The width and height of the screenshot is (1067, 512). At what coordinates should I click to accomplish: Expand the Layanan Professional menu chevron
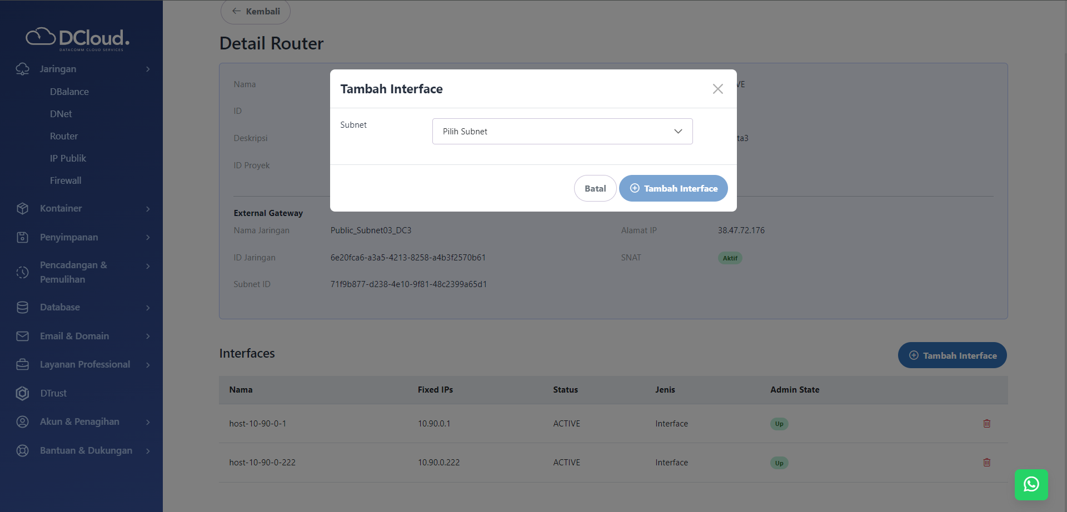tap(147, 365)
